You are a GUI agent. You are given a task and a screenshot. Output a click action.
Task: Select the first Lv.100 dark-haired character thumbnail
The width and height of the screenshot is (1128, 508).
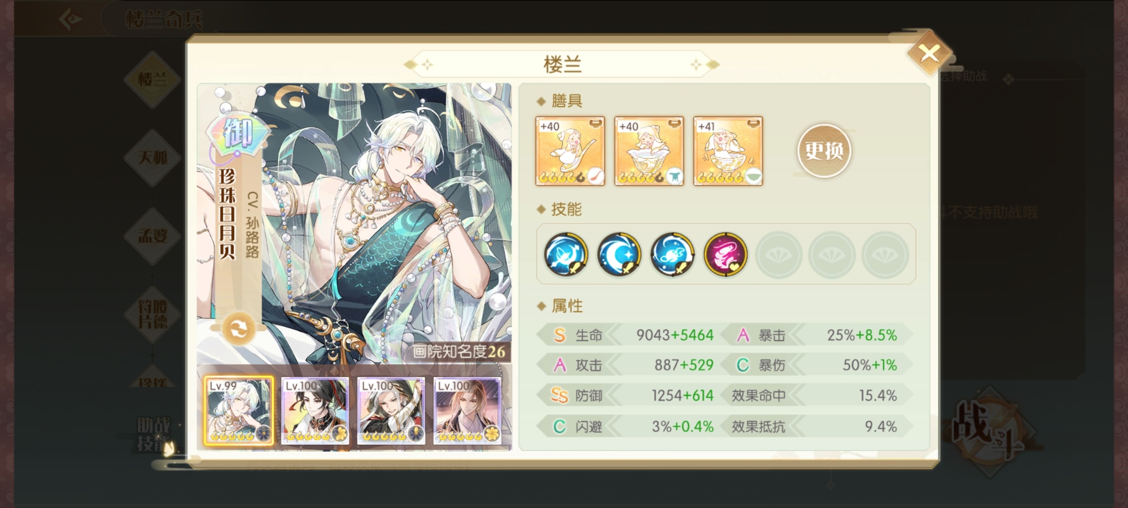[x=315, y=411]
